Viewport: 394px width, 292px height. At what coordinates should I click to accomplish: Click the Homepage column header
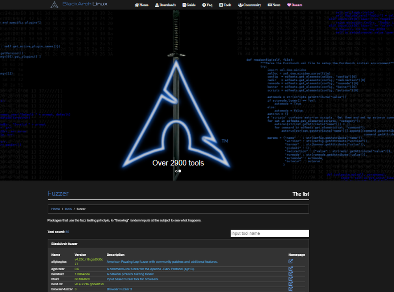pos(297,255)
